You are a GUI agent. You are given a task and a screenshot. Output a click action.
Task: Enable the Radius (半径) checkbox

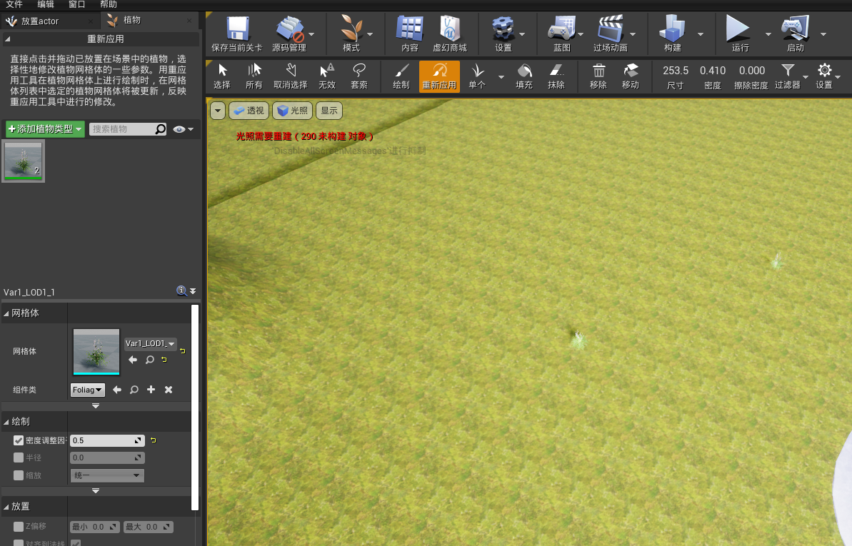19,458
